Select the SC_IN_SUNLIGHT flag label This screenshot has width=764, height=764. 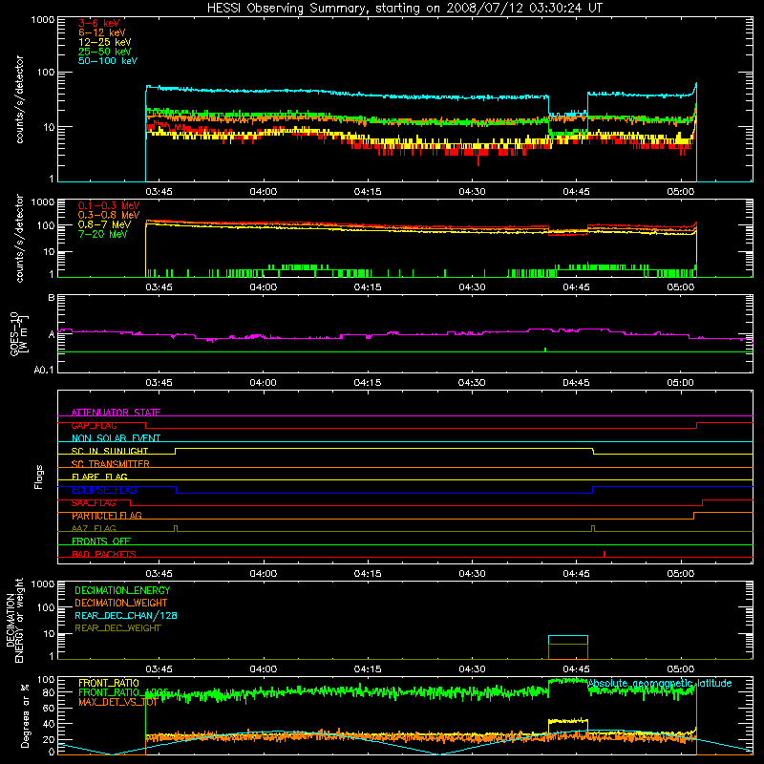pyautogui.click(x=110, y=451)
